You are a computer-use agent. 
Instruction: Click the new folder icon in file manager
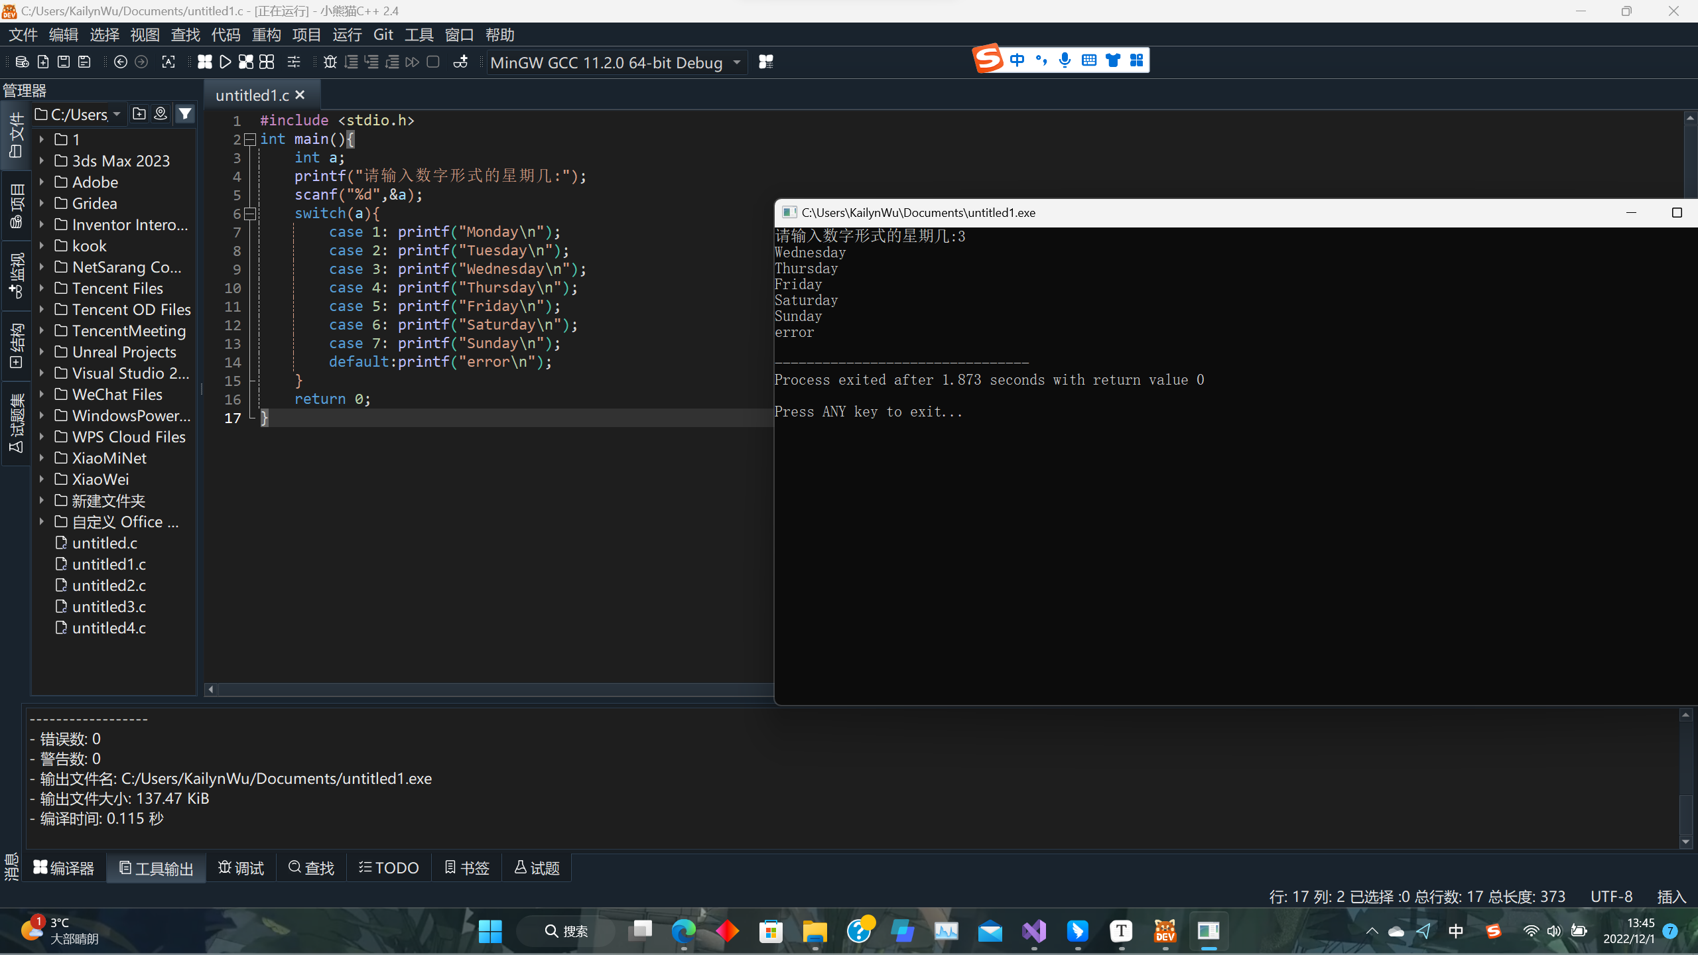click(139, 114)
